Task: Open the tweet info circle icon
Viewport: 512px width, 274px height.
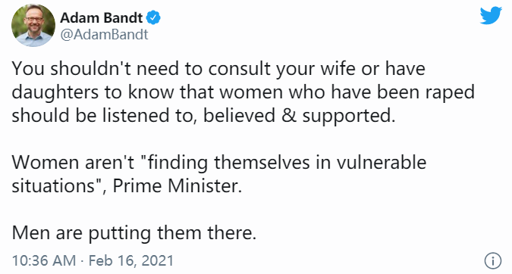Action: [493, 260]
